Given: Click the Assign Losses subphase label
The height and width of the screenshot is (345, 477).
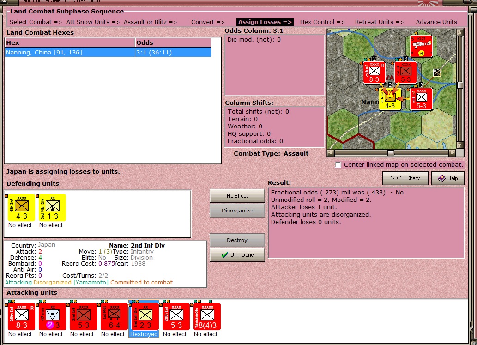Looking at the screenshot, I should 265,22.
